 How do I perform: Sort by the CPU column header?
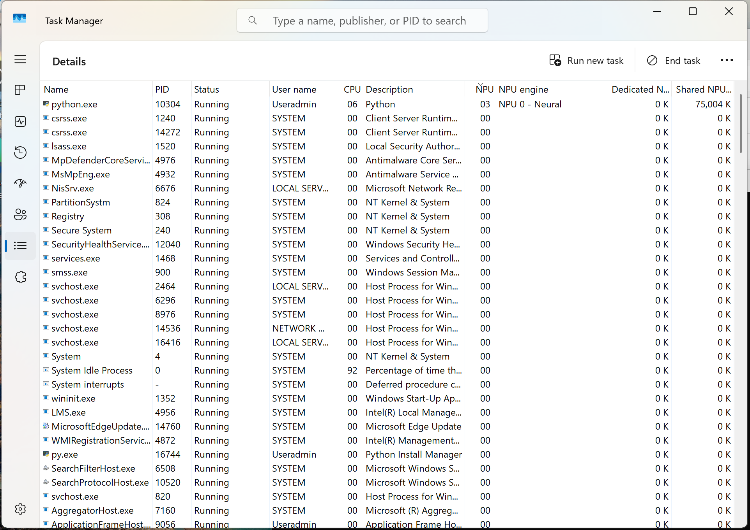pos(348,90)
